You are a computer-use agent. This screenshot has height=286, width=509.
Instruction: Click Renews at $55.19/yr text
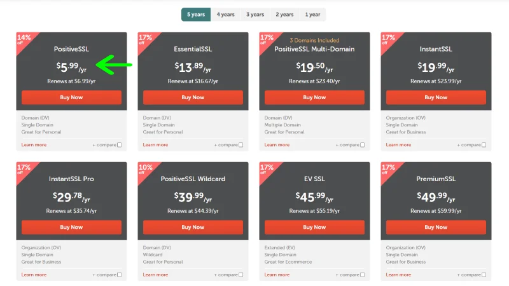[314, 211]
